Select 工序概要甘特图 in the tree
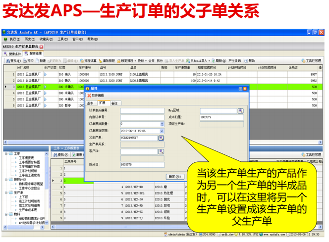 click(x=29, y=162)
